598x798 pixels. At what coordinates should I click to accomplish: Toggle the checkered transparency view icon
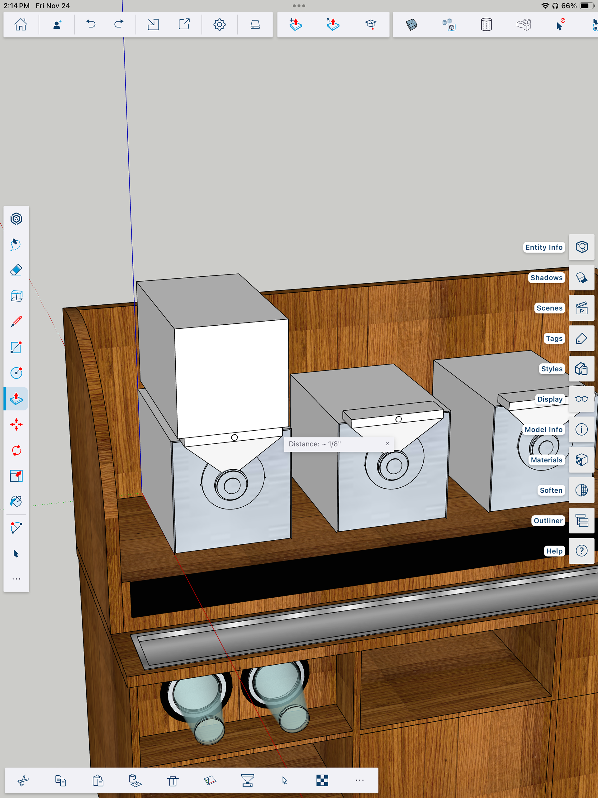pyautogui.click(x=322, y=780)
